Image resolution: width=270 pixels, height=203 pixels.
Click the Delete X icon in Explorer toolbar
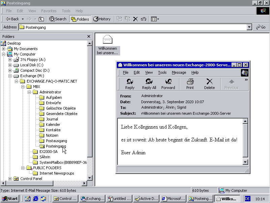point(136,19)
